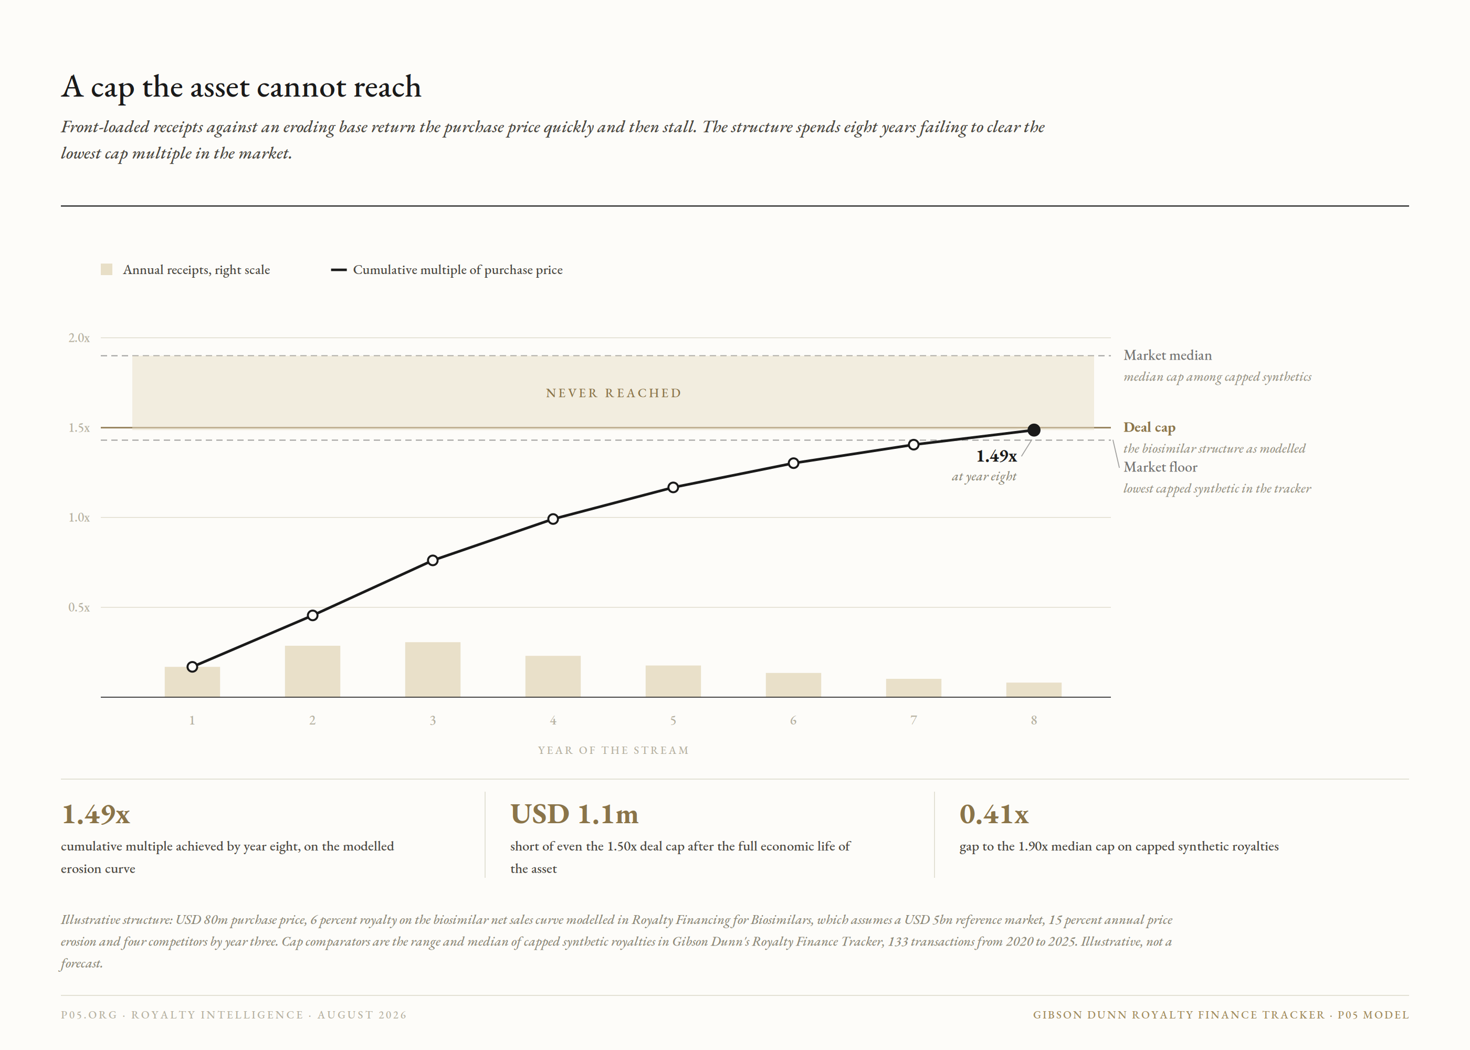Click the Cumulative multiple legend line marker

(339, 270)
